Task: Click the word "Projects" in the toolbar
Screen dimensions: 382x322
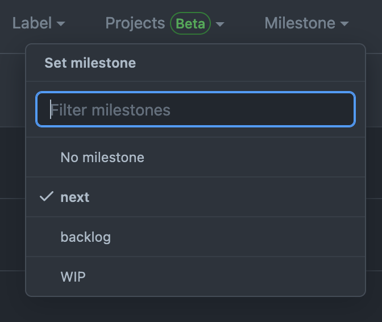Action: pos(135,23)
